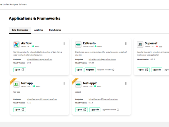Switch to the Analytics tab
This screenshot has width=169, height=127.
point(39,30)
